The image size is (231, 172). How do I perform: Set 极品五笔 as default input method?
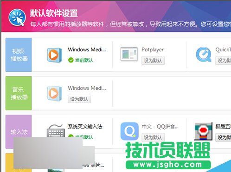(x=223, y=137)
